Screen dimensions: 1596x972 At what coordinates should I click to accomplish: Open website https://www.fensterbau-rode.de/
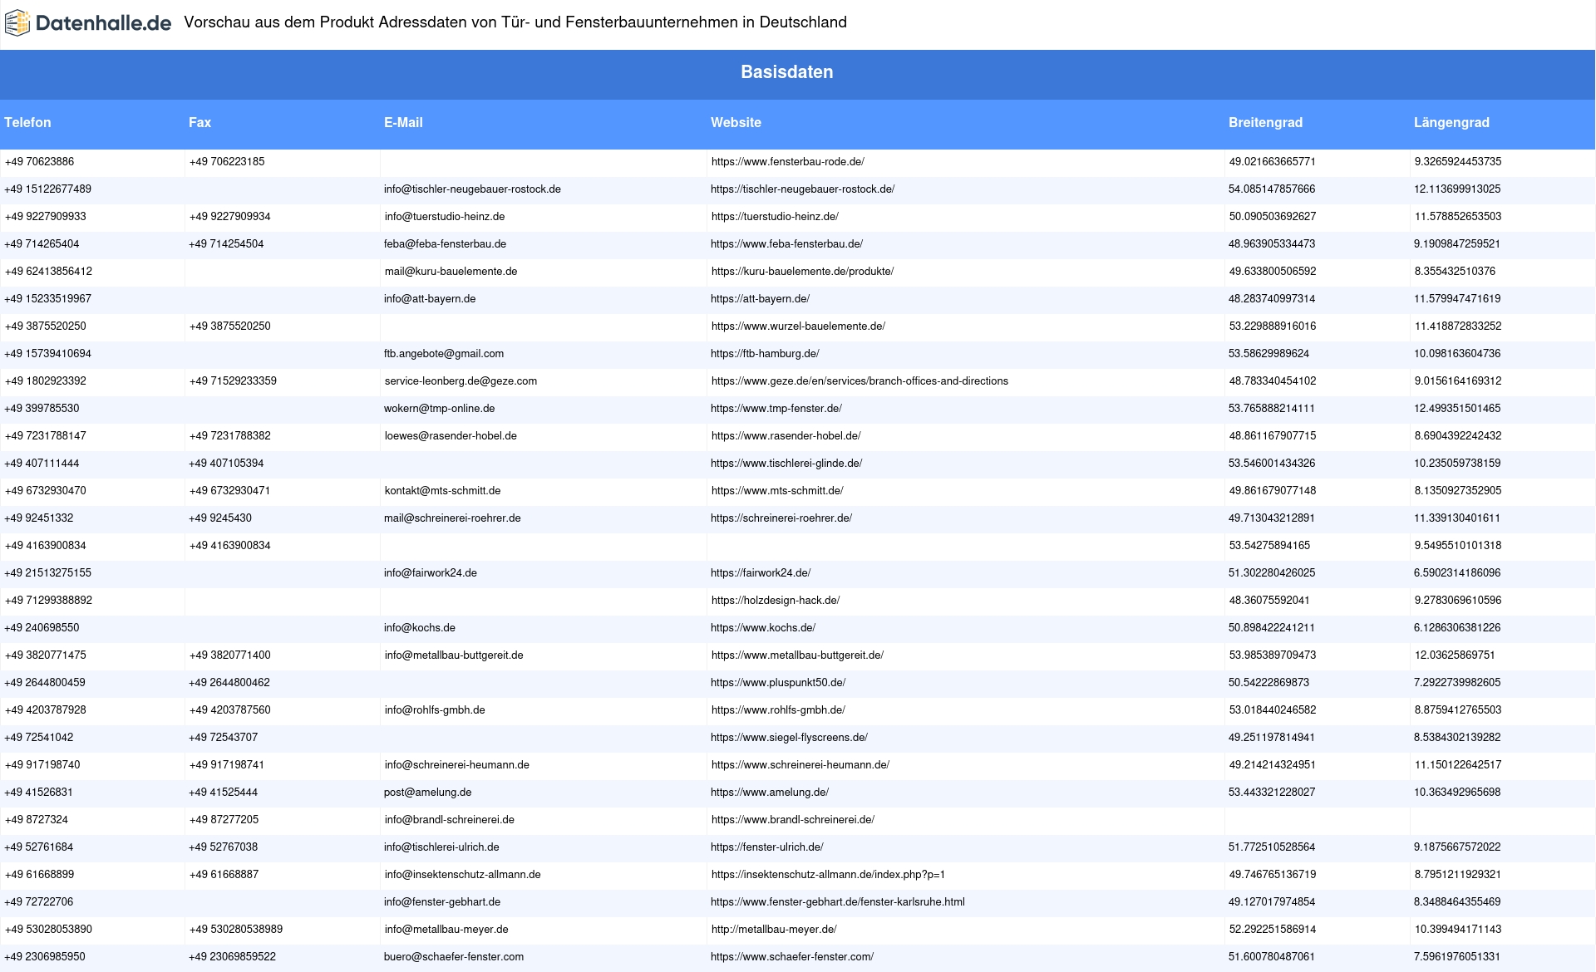tap(787, 162)
